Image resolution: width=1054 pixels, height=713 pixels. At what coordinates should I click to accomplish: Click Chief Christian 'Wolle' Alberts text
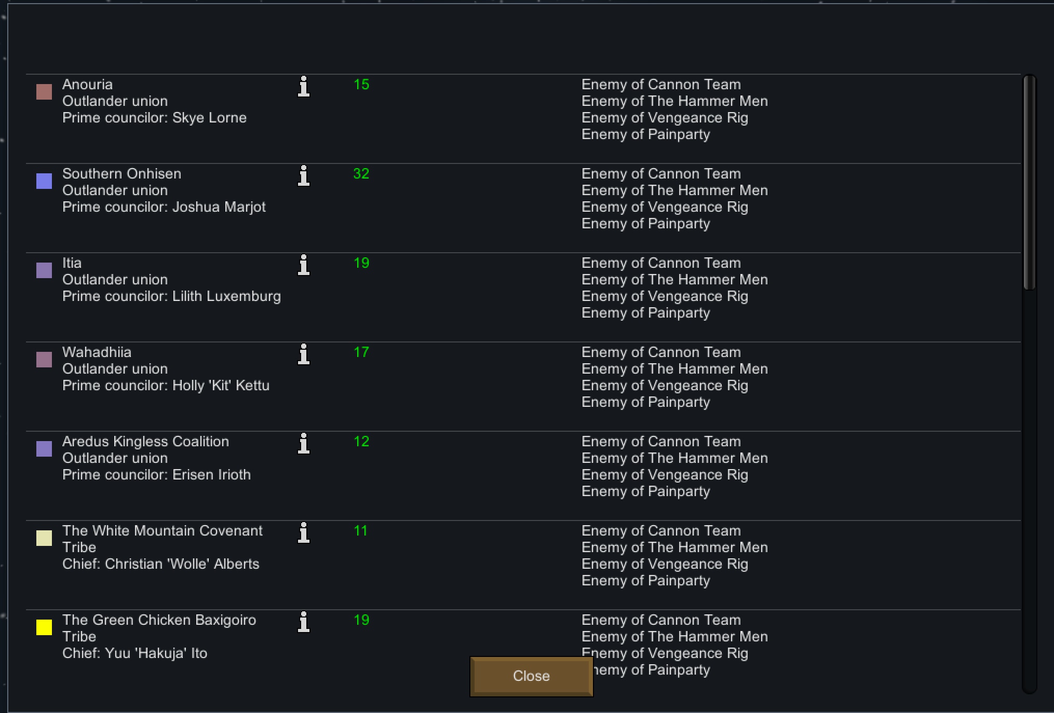pyautogui.click(x=161, y=564)
